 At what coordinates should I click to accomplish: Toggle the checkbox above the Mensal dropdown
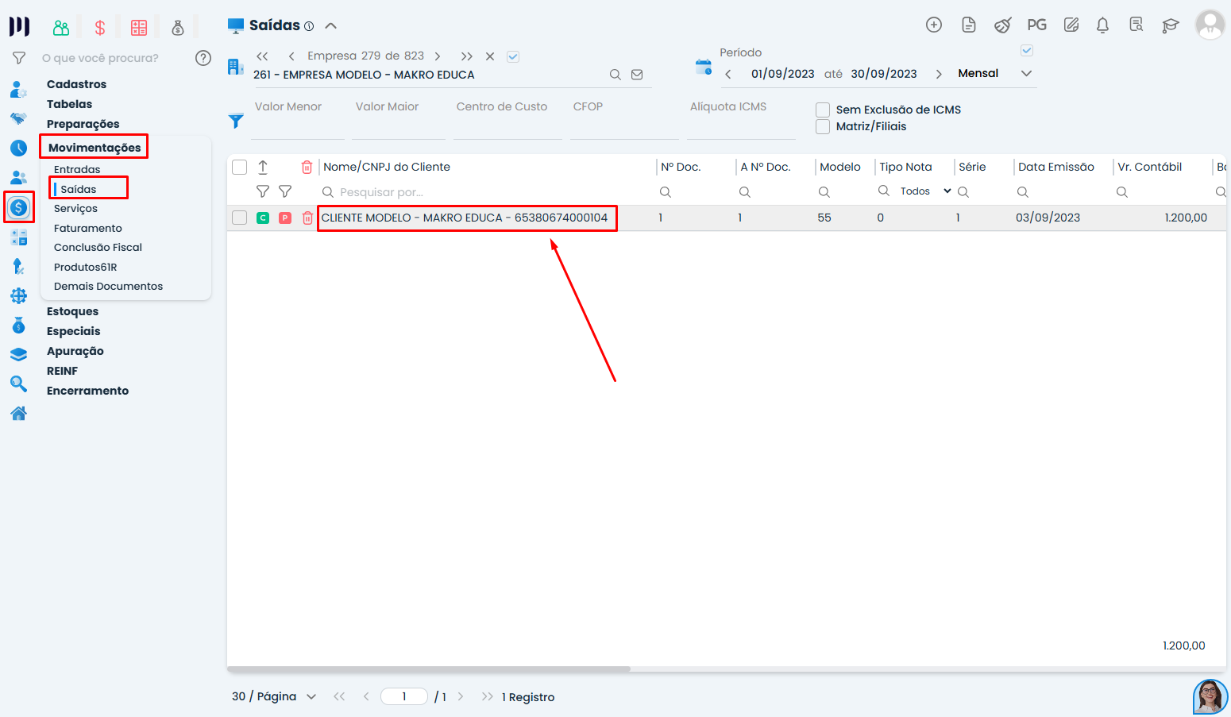(x=1027, y=50)
